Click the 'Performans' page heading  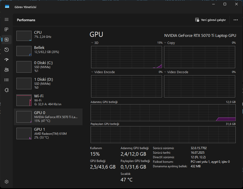[x=26, y=20]
